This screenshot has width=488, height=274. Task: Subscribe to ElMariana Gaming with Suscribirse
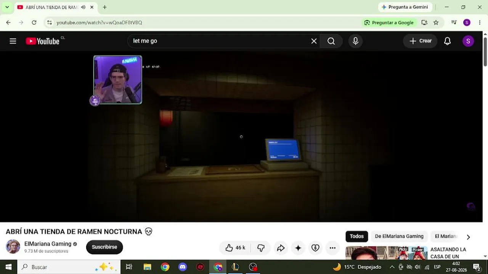[x=104, y=247]
